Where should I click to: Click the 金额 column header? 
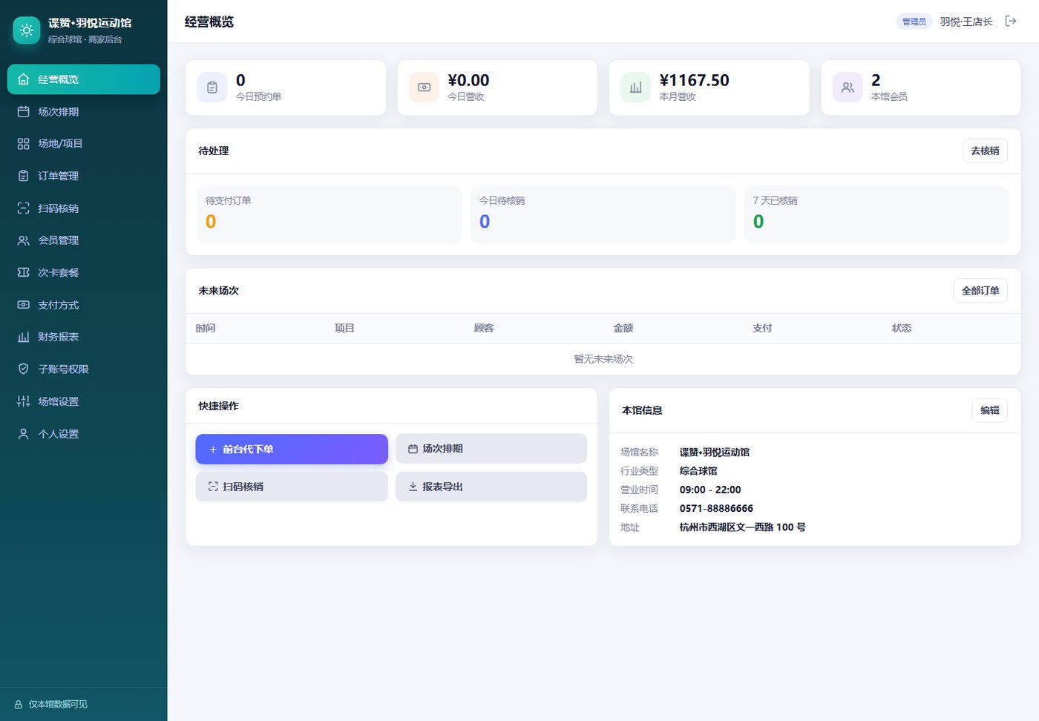point(623,328)
